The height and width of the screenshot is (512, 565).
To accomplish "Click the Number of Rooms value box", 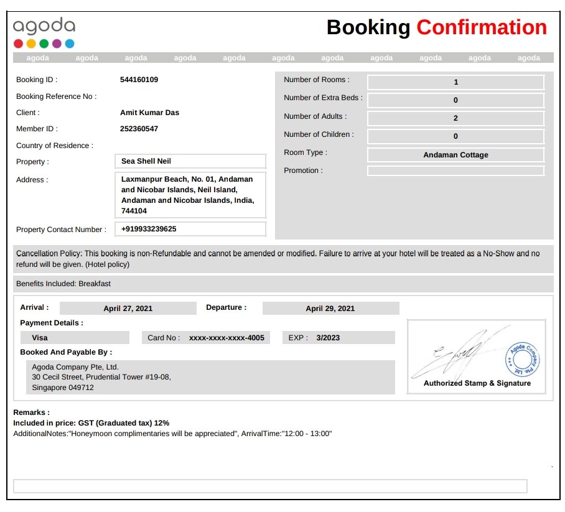I will (455, 82).
